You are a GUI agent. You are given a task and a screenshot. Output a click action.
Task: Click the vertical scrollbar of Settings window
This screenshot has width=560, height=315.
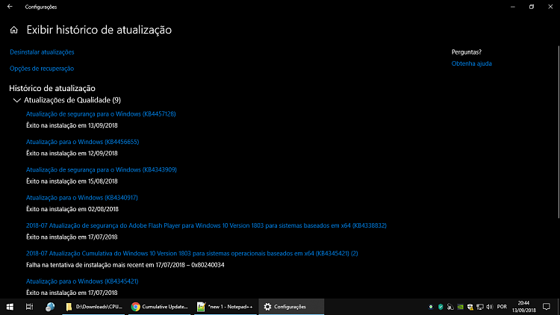pos(559,132)
